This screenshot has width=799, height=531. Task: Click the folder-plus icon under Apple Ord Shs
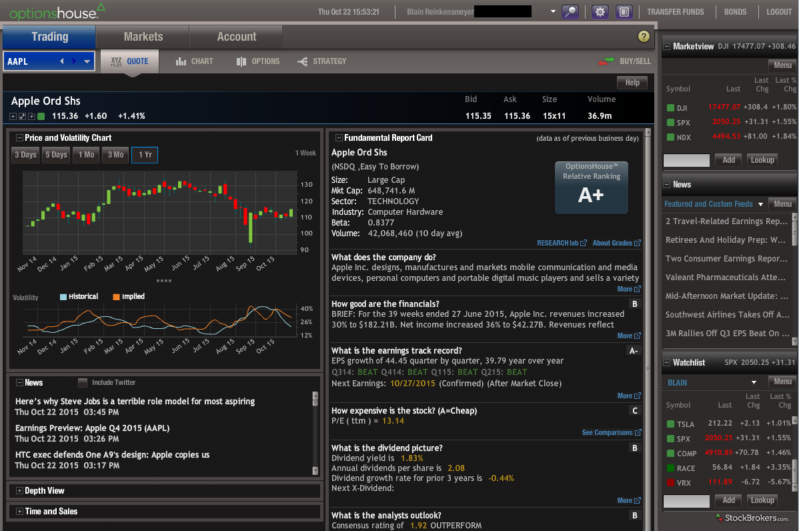[31, 116]
